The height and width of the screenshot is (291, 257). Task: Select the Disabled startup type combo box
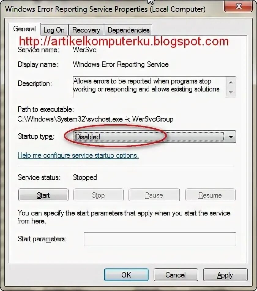pos(154,137)
